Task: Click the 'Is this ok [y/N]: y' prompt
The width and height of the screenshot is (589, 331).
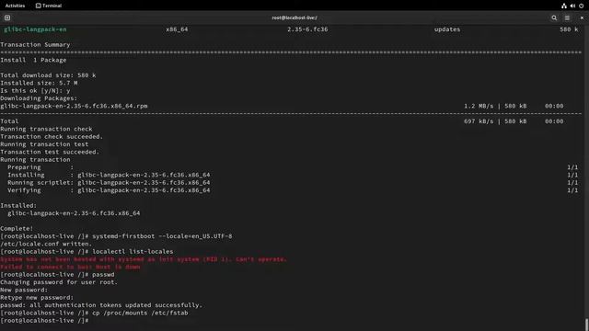Action: [x=35, y=91]
